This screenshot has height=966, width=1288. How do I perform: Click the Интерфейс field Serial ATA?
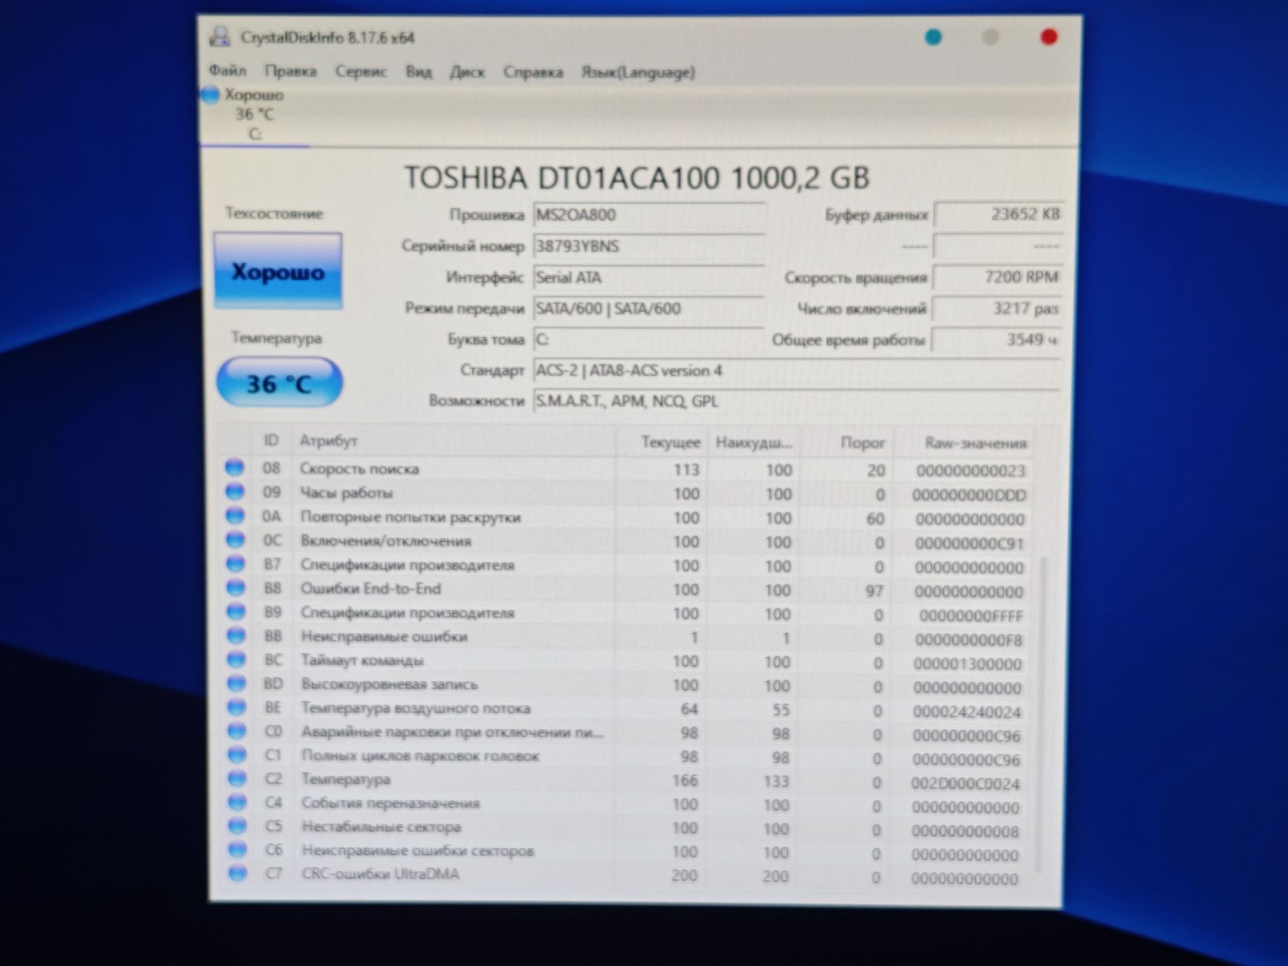point(649,278)
